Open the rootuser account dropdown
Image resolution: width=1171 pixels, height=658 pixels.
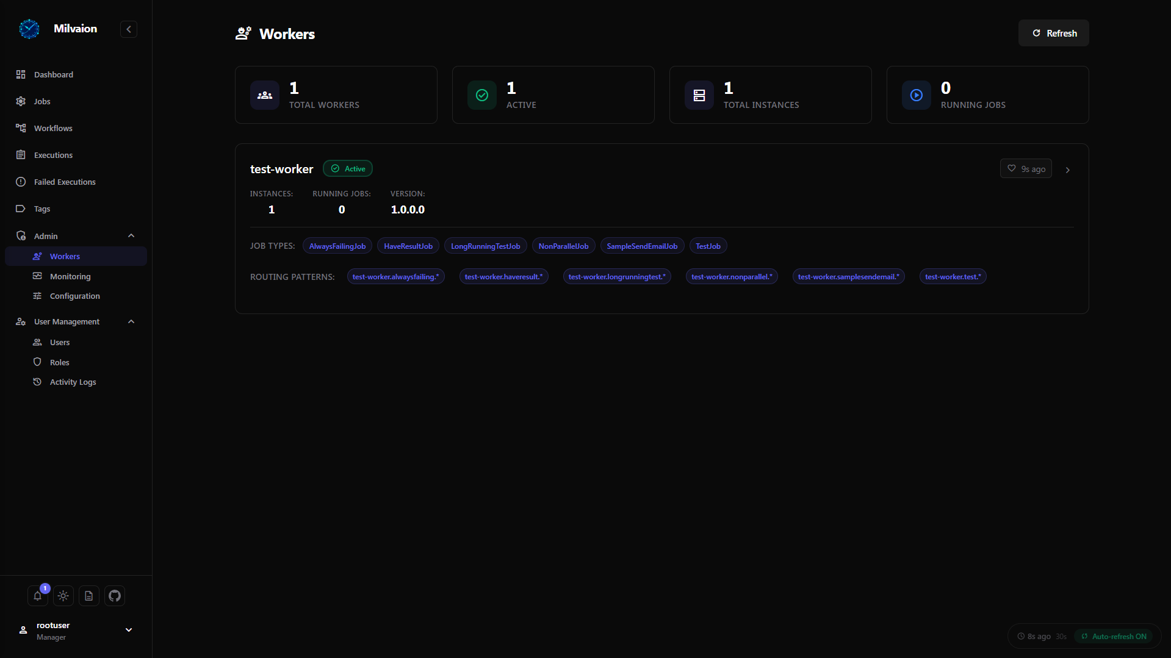coord(129,630)
